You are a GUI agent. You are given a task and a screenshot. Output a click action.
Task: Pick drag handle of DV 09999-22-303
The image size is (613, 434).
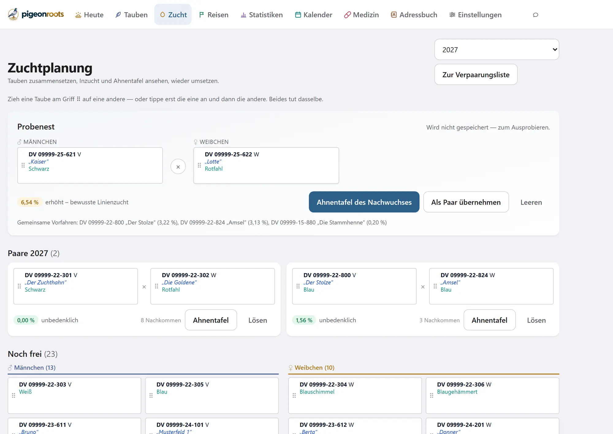coord(13,396)
